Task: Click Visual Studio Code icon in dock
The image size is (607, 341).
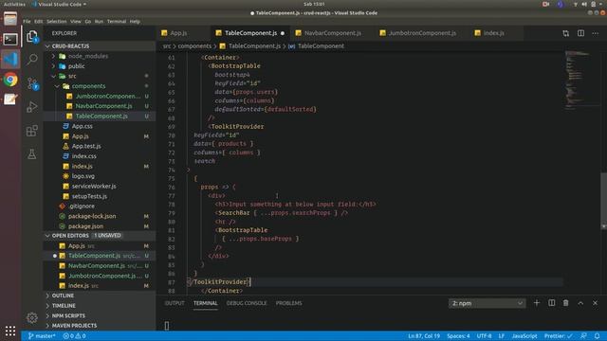Action: pos(10,59)
